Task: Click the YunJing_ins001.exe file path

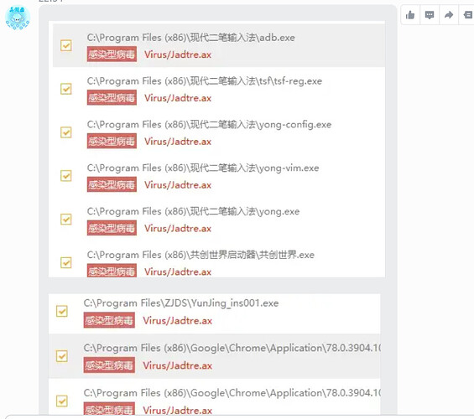Action: click(181, 303)
